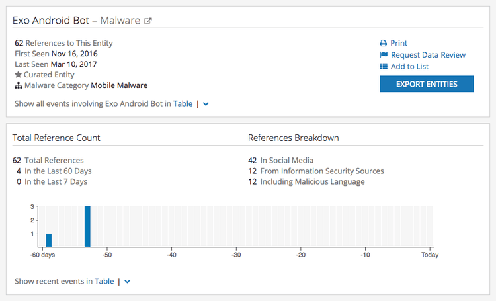Open the external link icon beside Malware
Viewport: 496px width, 301px height.
148,21
